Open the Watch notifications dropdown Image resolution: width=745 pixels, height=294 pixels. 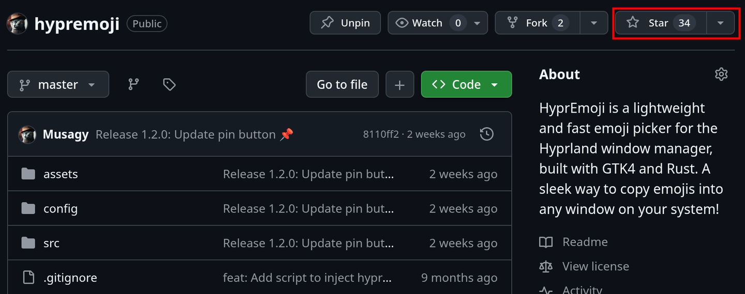pyautogui.click(x=438, y=23)
